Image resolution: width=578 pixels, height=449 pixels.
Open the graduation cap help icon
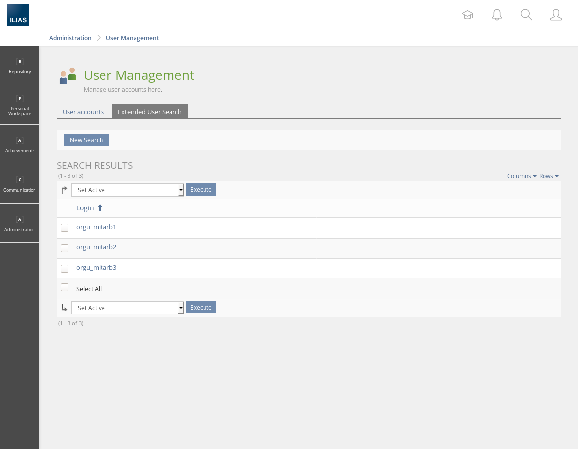pos(467,15)
